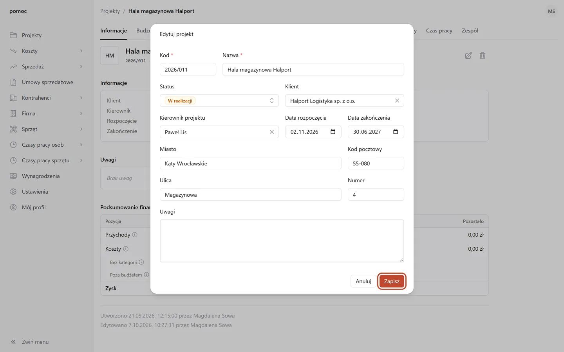Open Projekty from the sidebar folder icon
The width and height of the screenshot is (564, 352).
pos(13,35)
